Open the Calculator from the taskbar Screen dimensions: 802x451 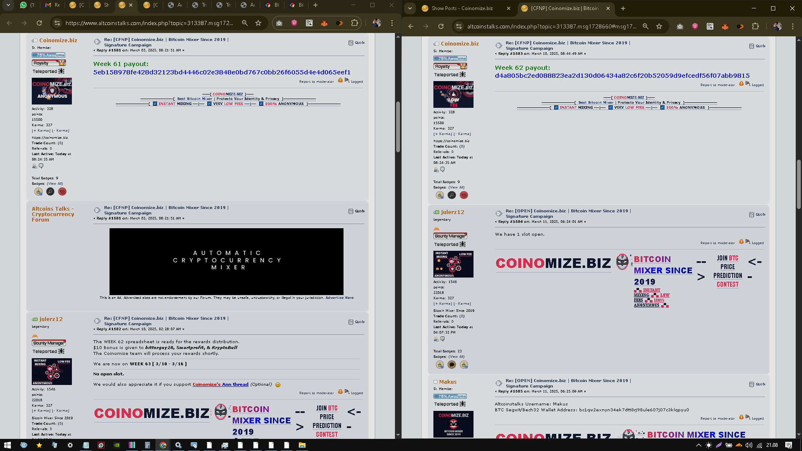(147, 445)
